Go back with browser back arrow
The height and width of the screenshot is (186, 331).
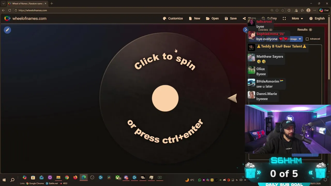(x=3, y=10)
